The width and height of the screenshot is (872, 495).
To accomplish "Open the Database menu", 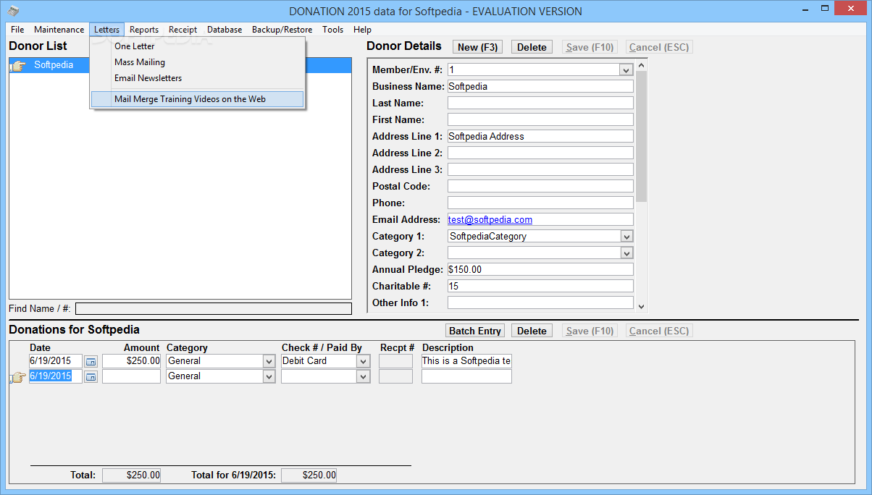I will [225, 30].
